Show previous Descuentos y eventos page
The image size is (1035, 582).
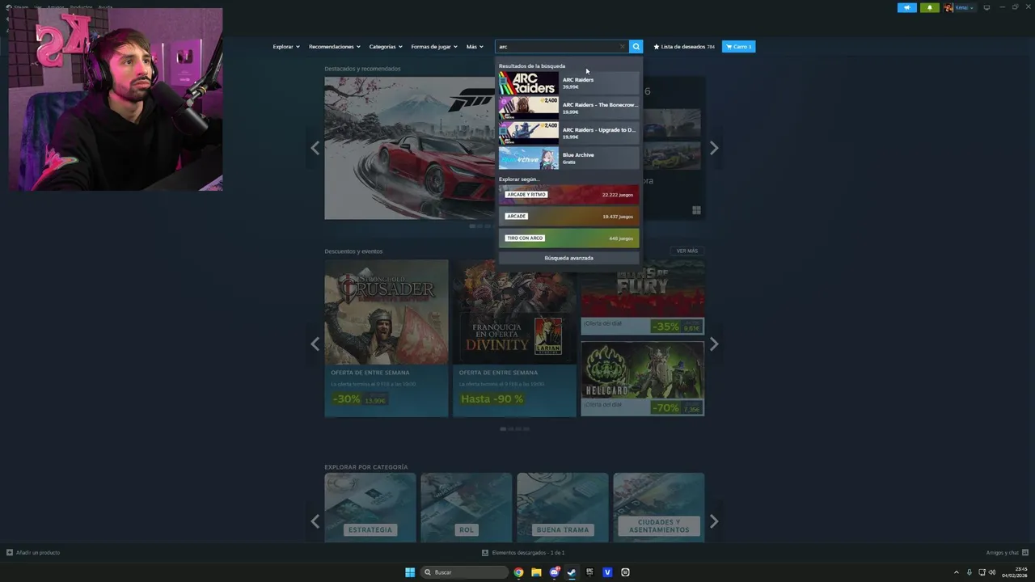point(315,344)
